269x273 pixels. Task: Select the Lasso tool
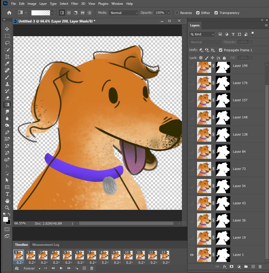pyautogui.click(x=7, y=43)
